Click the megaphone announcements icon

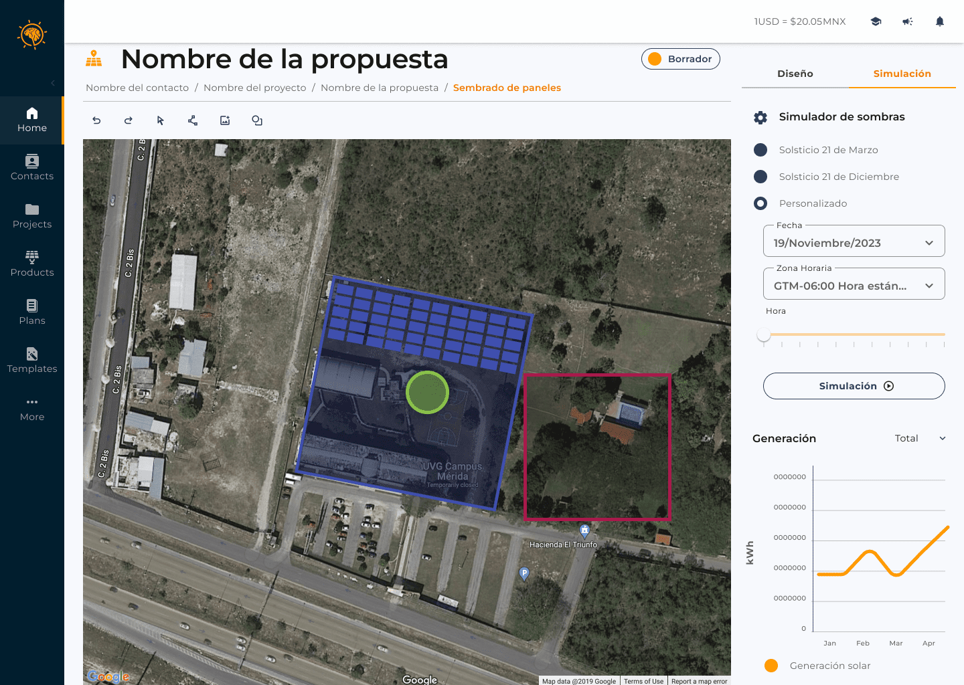pos(908,21)
